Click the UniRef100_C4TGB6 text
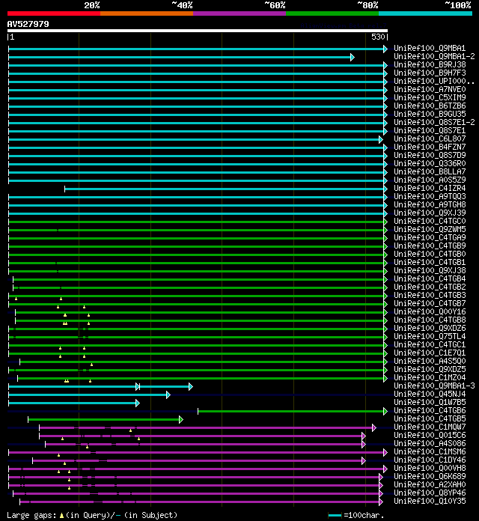Viewport: 479px width, 521px height. click(430, 411)
